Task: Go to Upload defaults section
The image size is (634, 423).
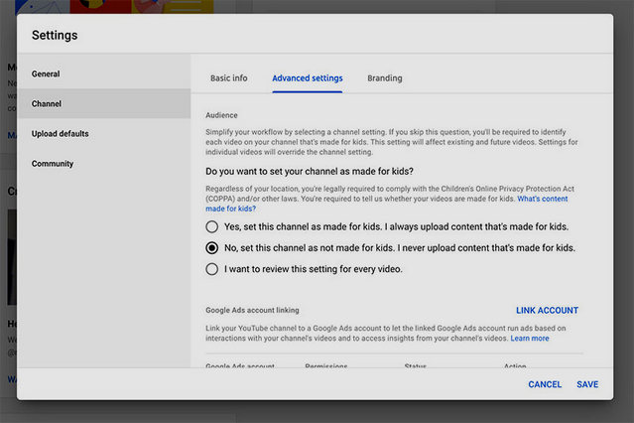Action: (103, 134)
